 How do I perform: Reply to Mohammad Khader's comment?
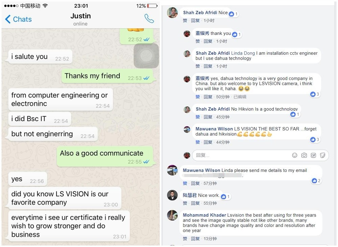[195, 239]
